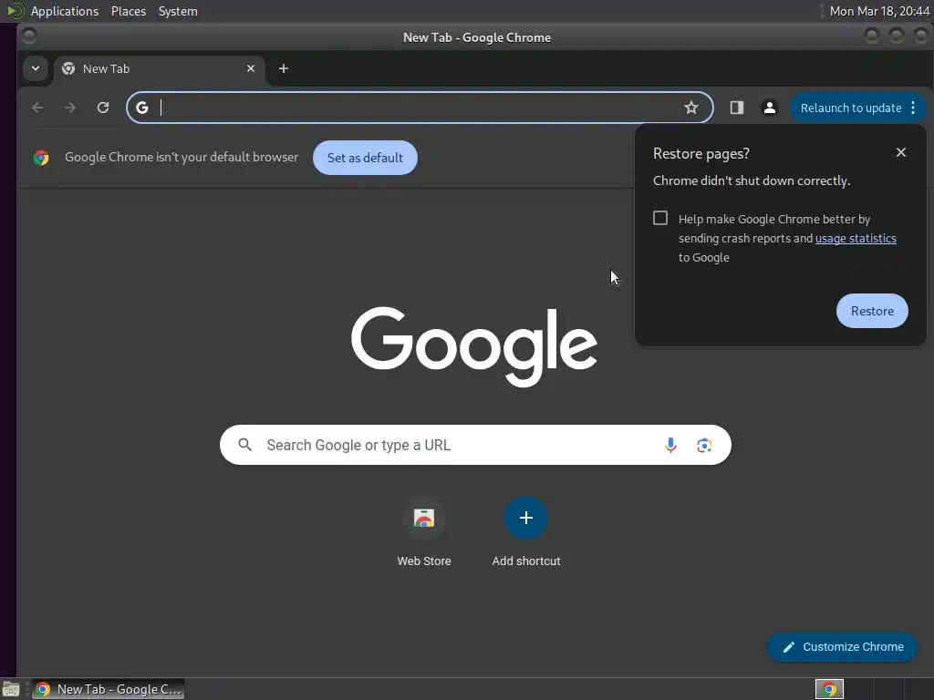934x700 pixels.
Task: Click the Search Google or type a URL box
Action: (x=475, y=445)
